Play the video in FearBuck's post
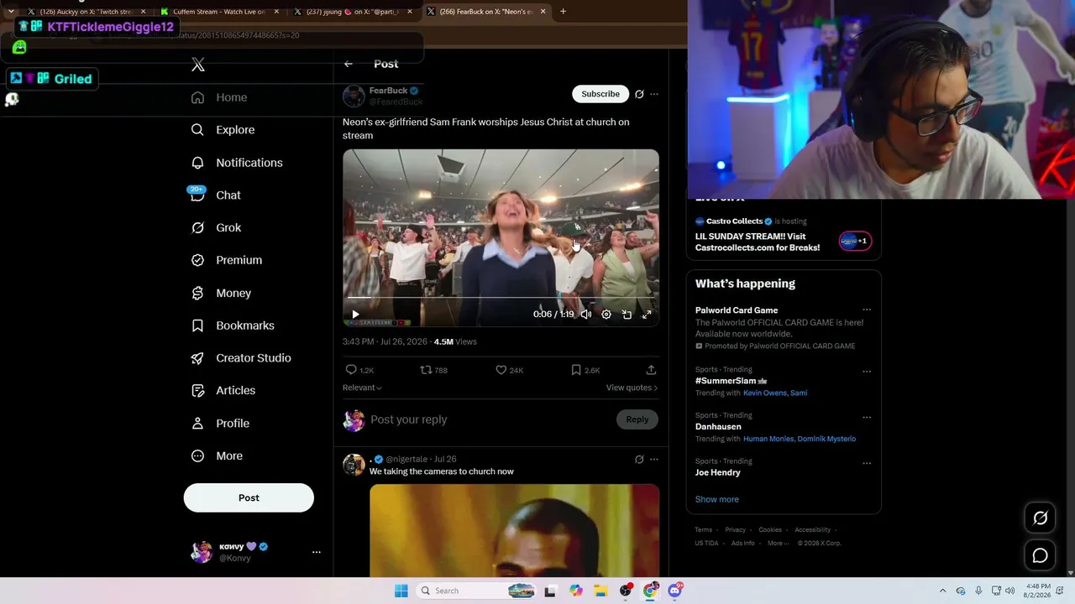 pyautogui.click(x=355, y=315)
